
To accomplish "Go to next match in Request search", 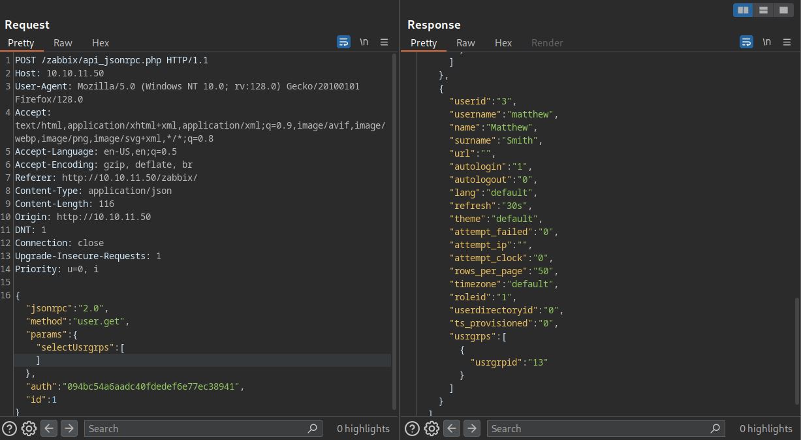I will [x=69, y=428].
